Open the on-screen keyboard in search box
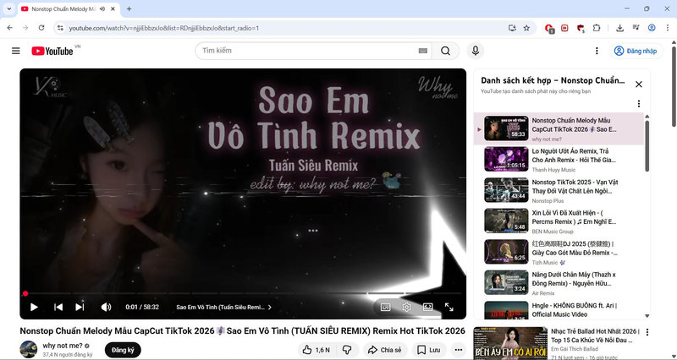677x360 pixels. (x=422, y=51)
